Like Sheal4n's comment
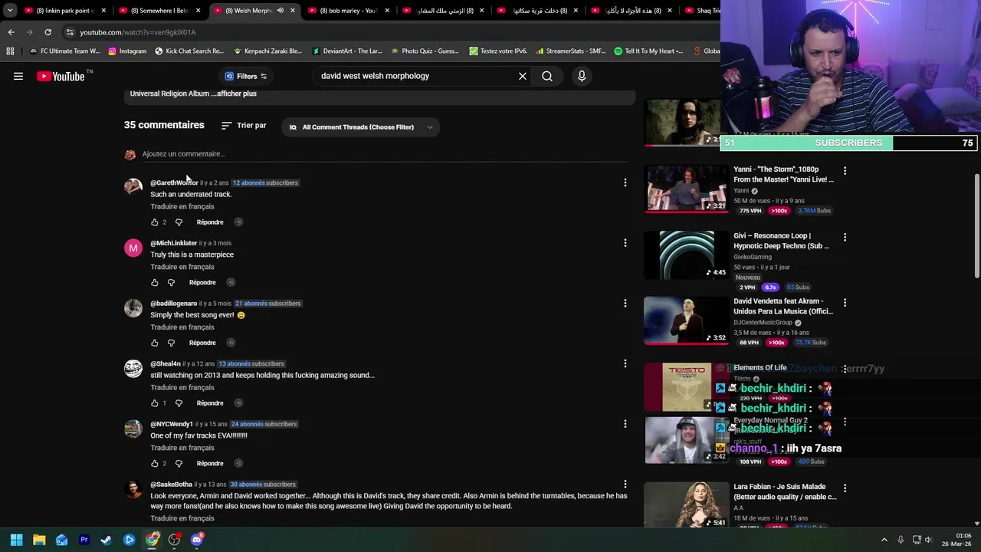Screen dimensions: 981x552 [155, 403]
